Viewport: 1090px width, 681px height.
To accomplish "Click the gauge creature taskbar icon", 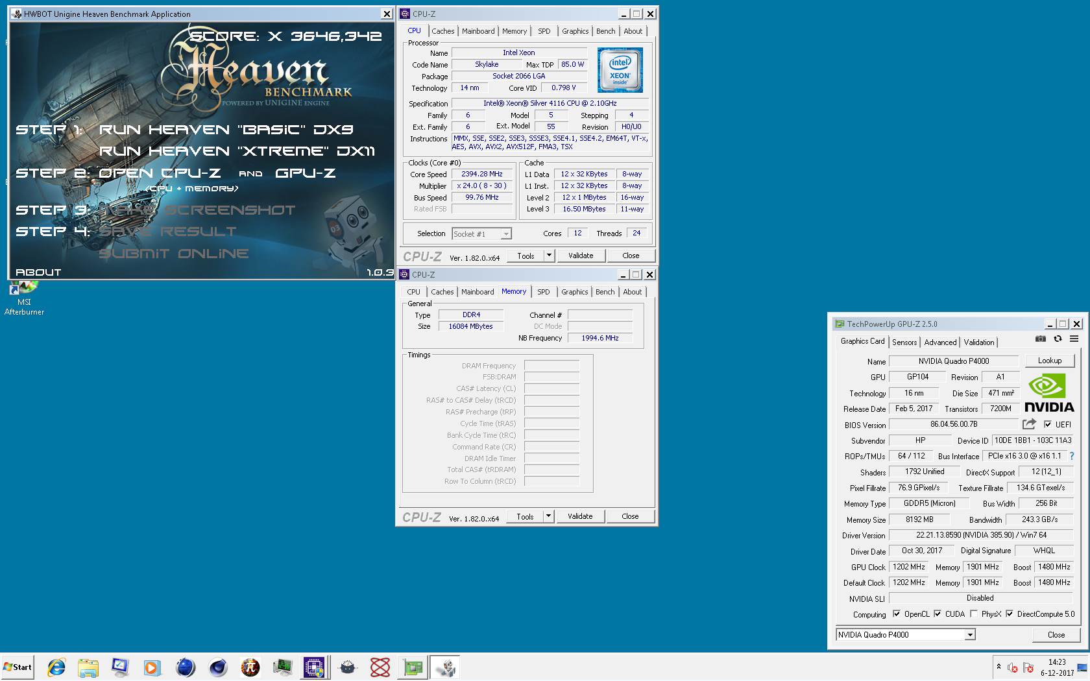I will (348, 667).
